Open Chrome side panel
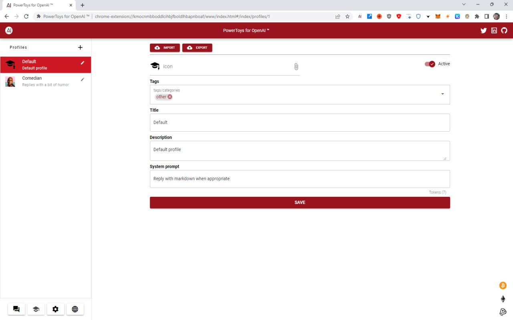 [x=487, y=16]
